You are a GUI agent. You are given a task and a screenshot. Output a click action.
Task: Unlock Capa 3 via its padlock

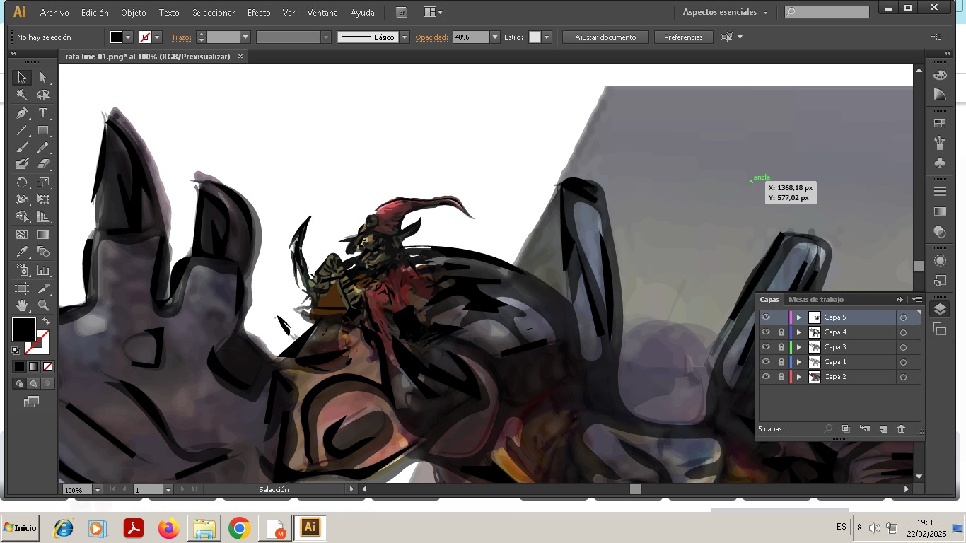coord(781,347)
